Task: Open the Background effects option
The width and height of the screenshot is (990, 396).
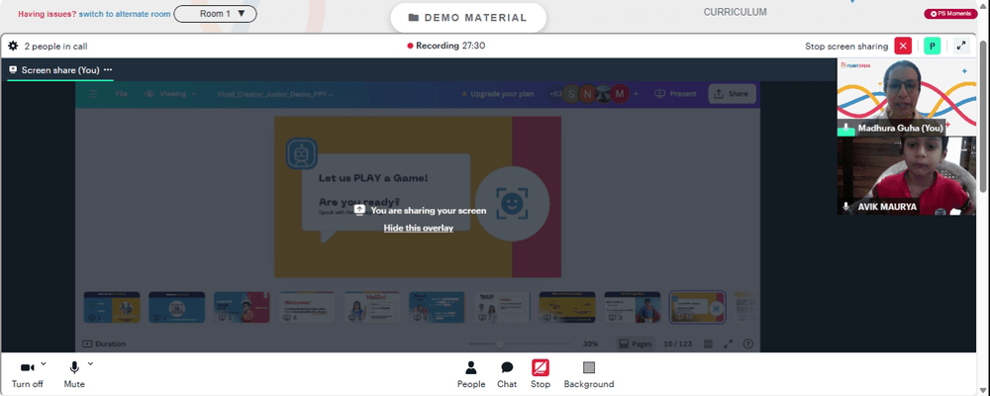Action: (588, 374)
